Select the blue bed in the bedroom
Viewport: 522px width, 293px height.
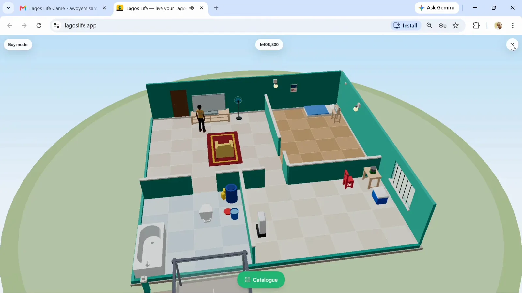(x=317, y=110)
